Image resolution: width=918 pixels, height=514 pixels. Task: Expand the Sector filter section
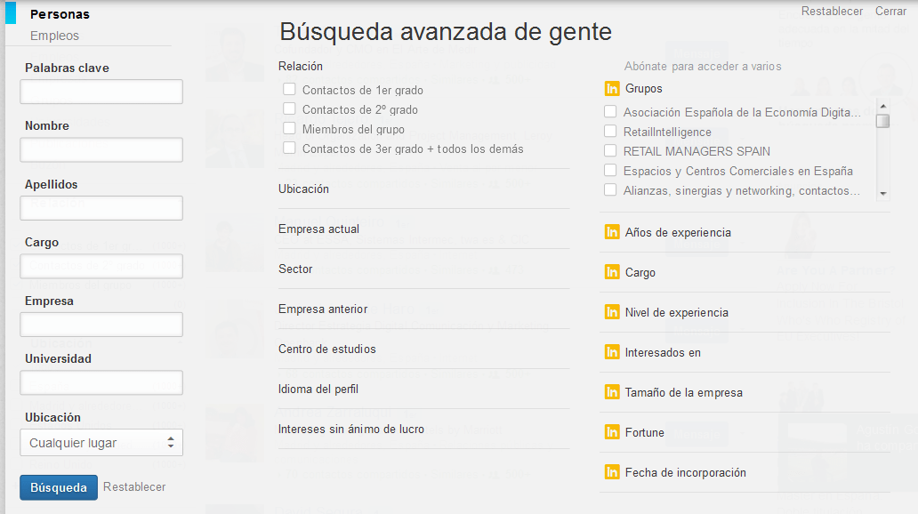point(295,269)
